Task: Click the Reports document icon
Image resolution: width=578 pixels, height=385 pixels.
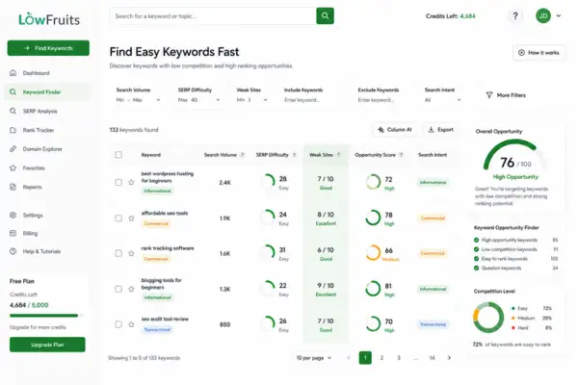Action: (13, 187)
